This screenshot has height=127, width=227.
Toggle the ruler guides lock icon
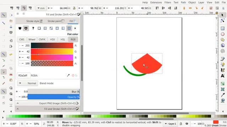[217, 13]
